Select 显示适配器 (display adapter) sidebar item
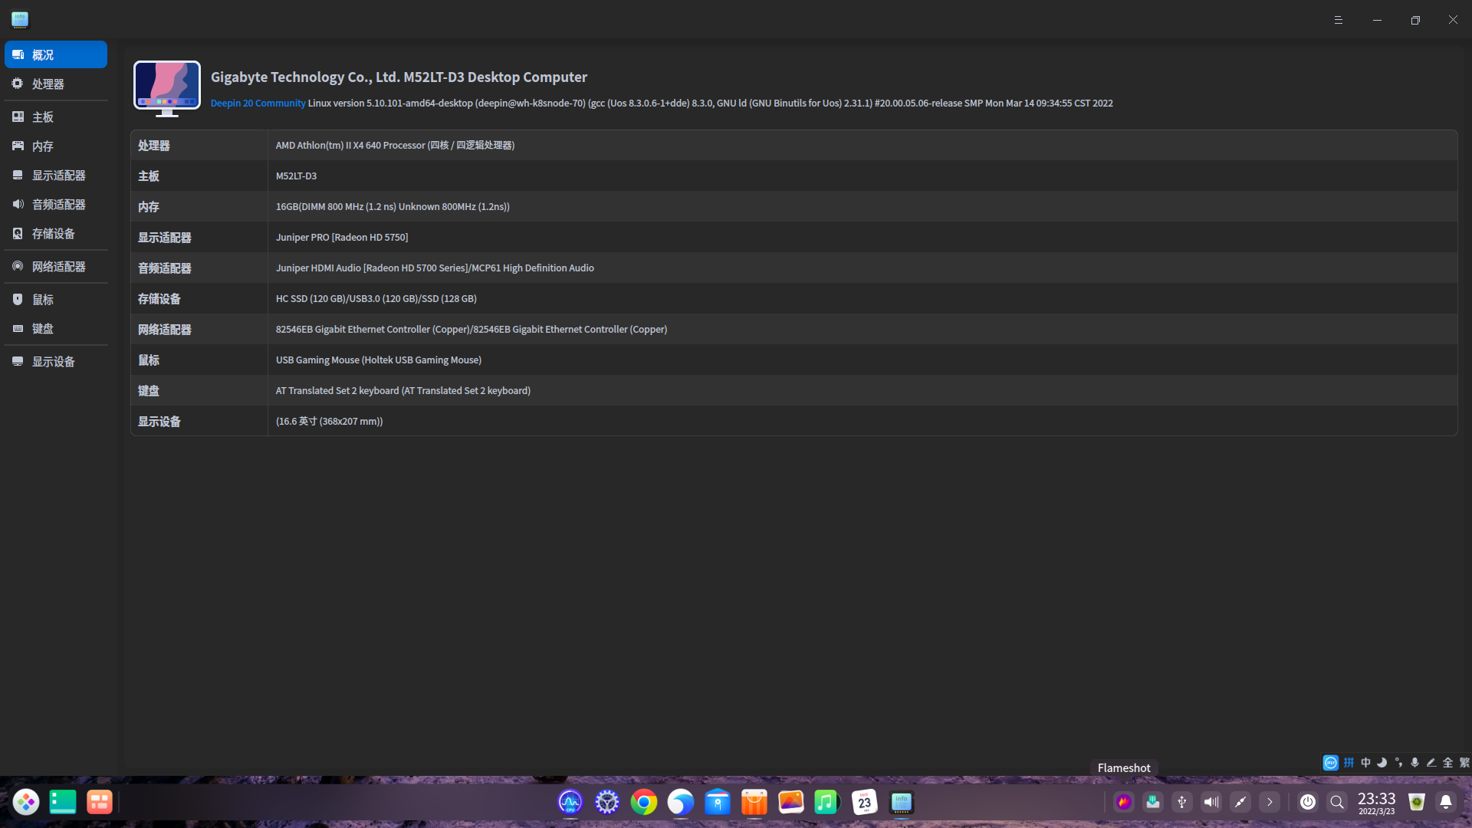This screenshot has width=1472, height=828. [x=58, y=176]
